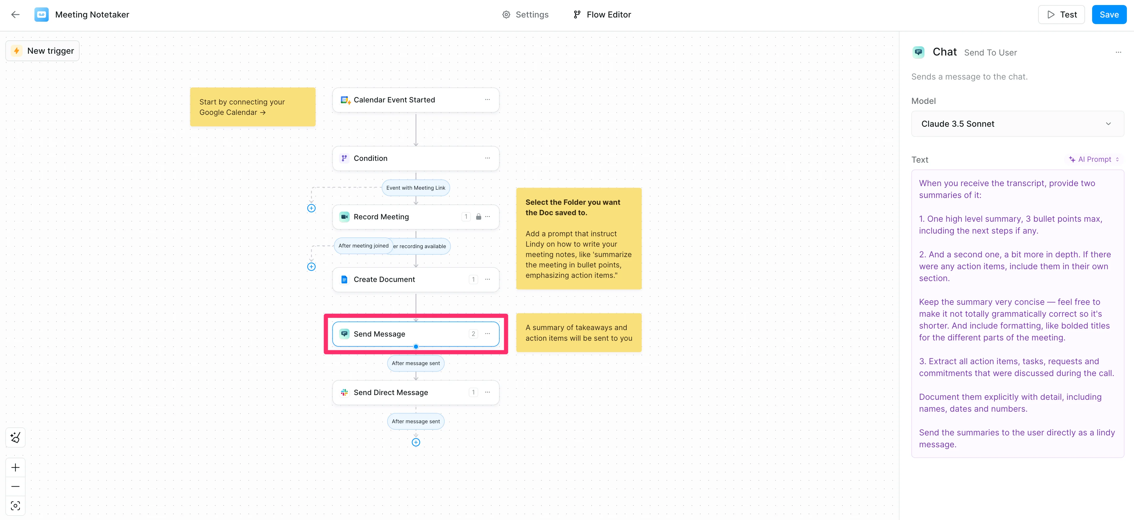Click the fit-to-view focus icon
Screen dimensions: 1134x520
pyautogui.click(x=15, y=505)
